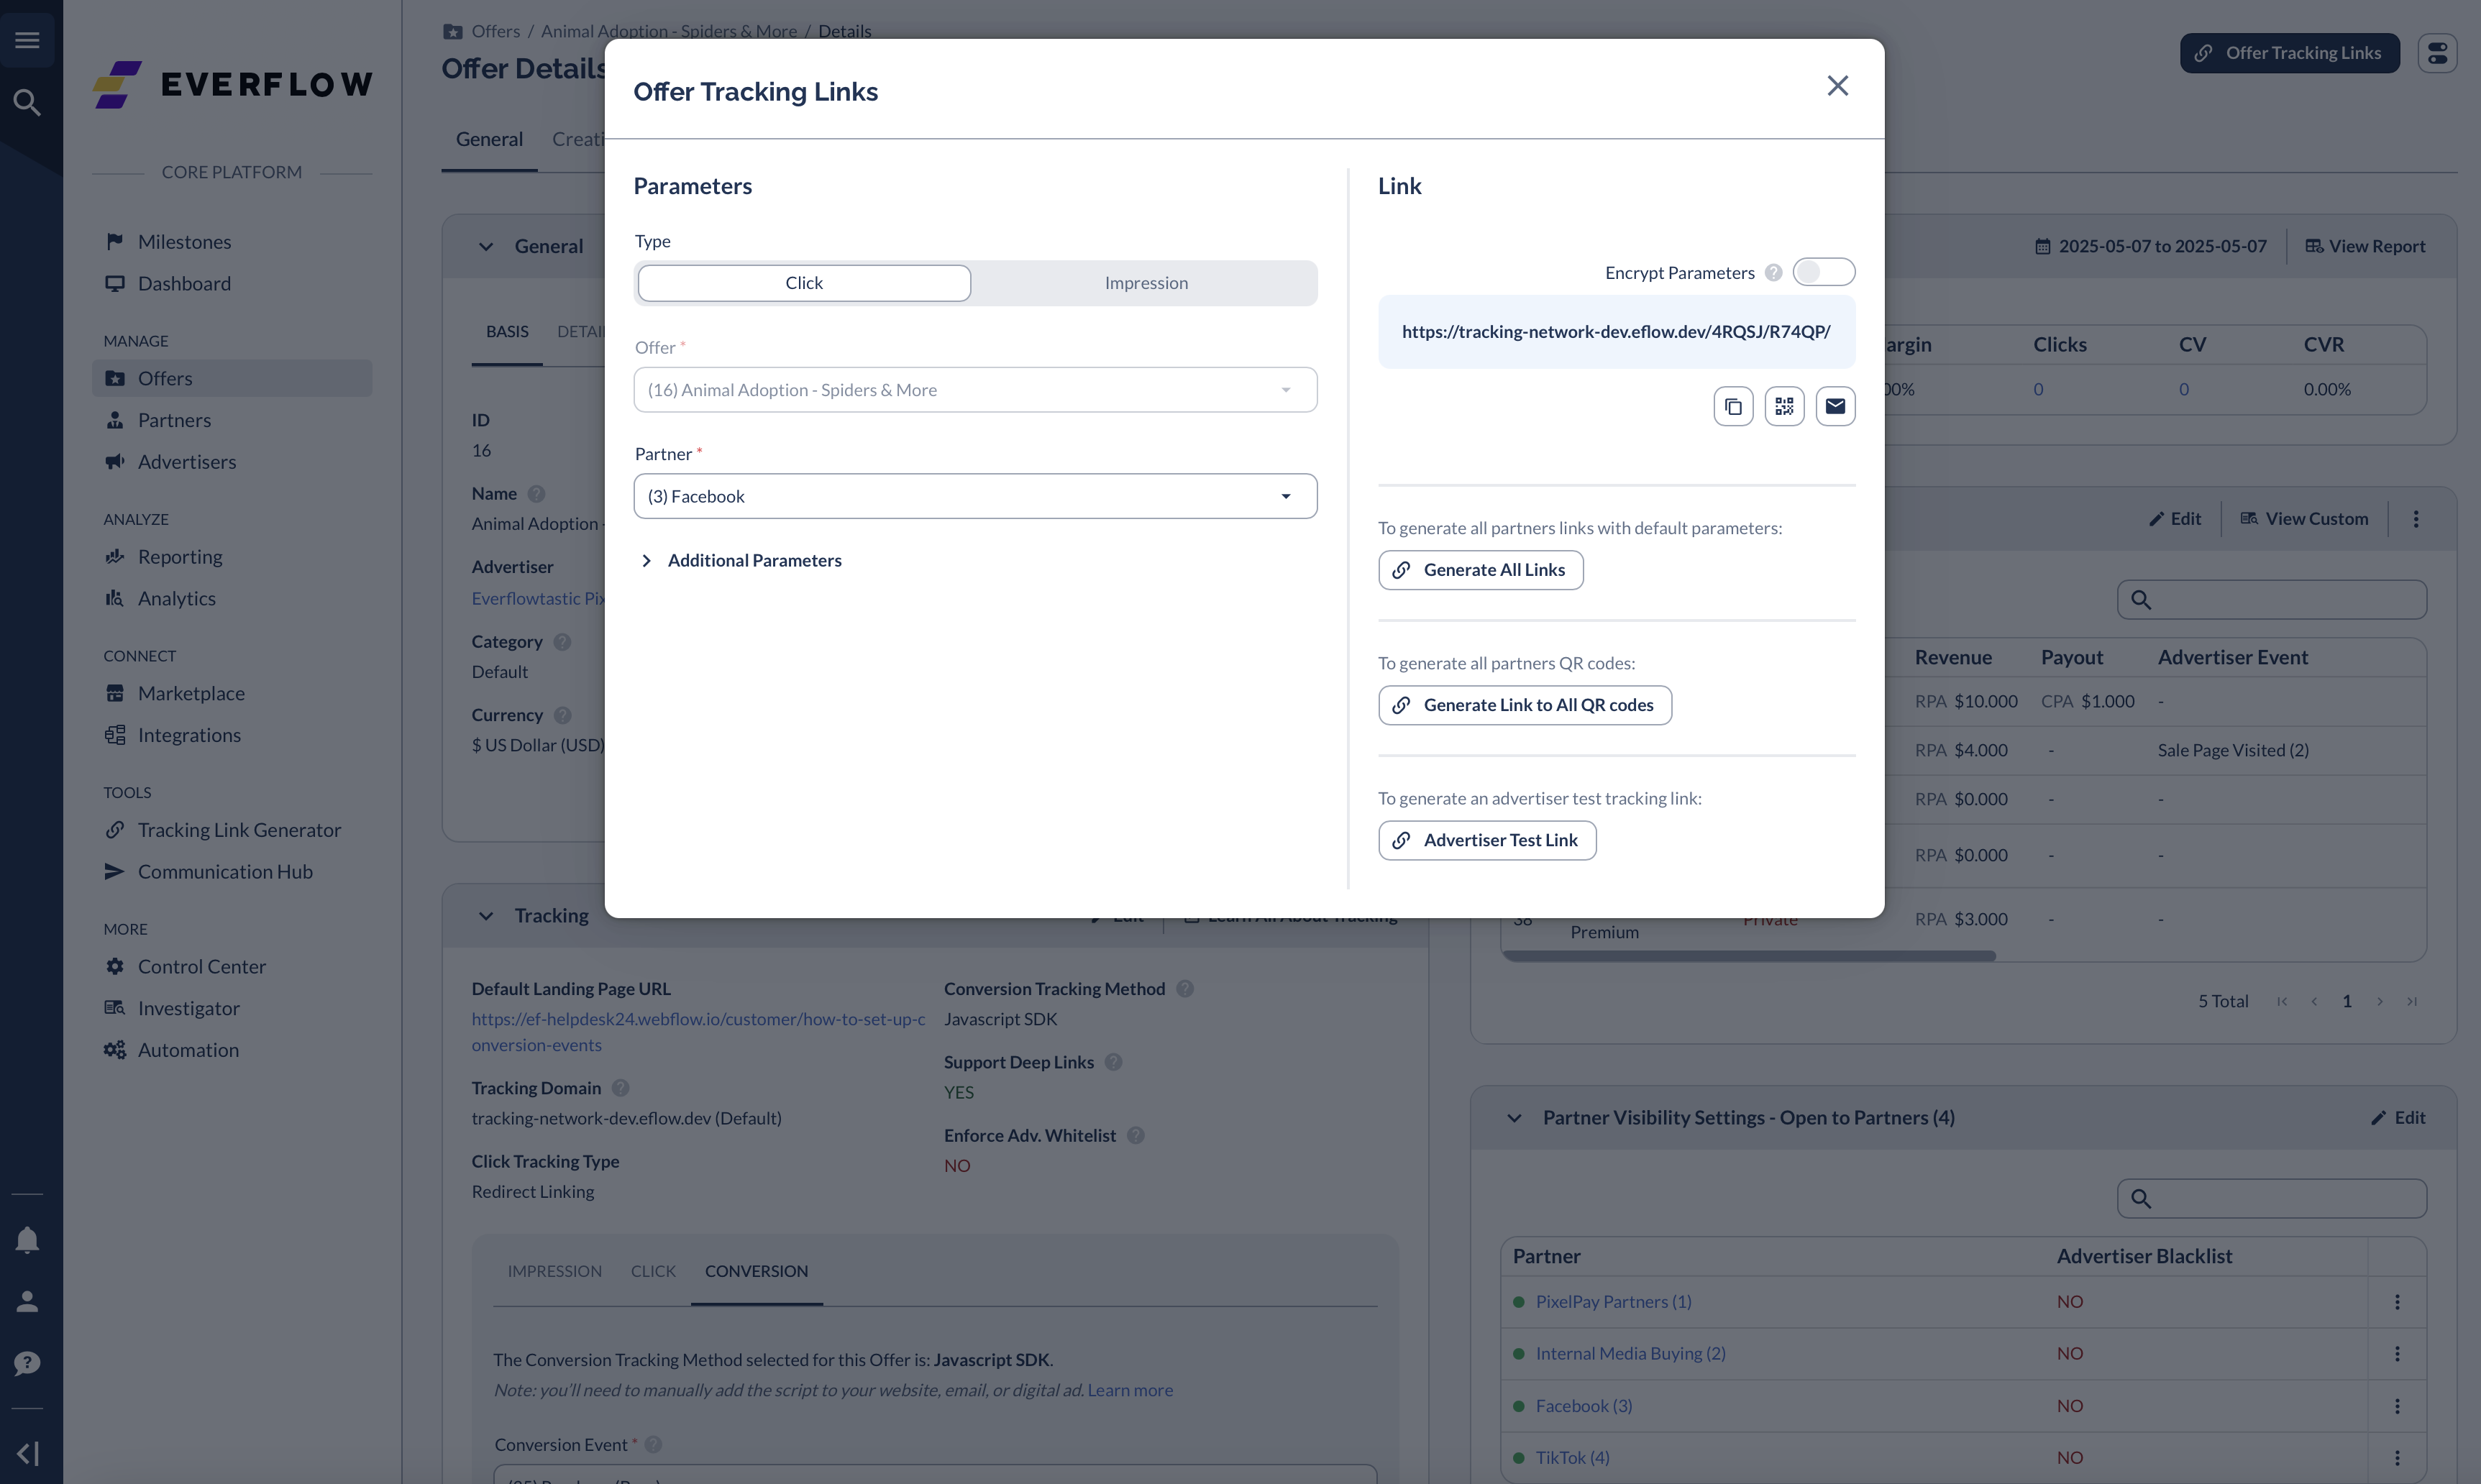
Task: Click the generated tracking link URL field
Action: click(1616, 332)
